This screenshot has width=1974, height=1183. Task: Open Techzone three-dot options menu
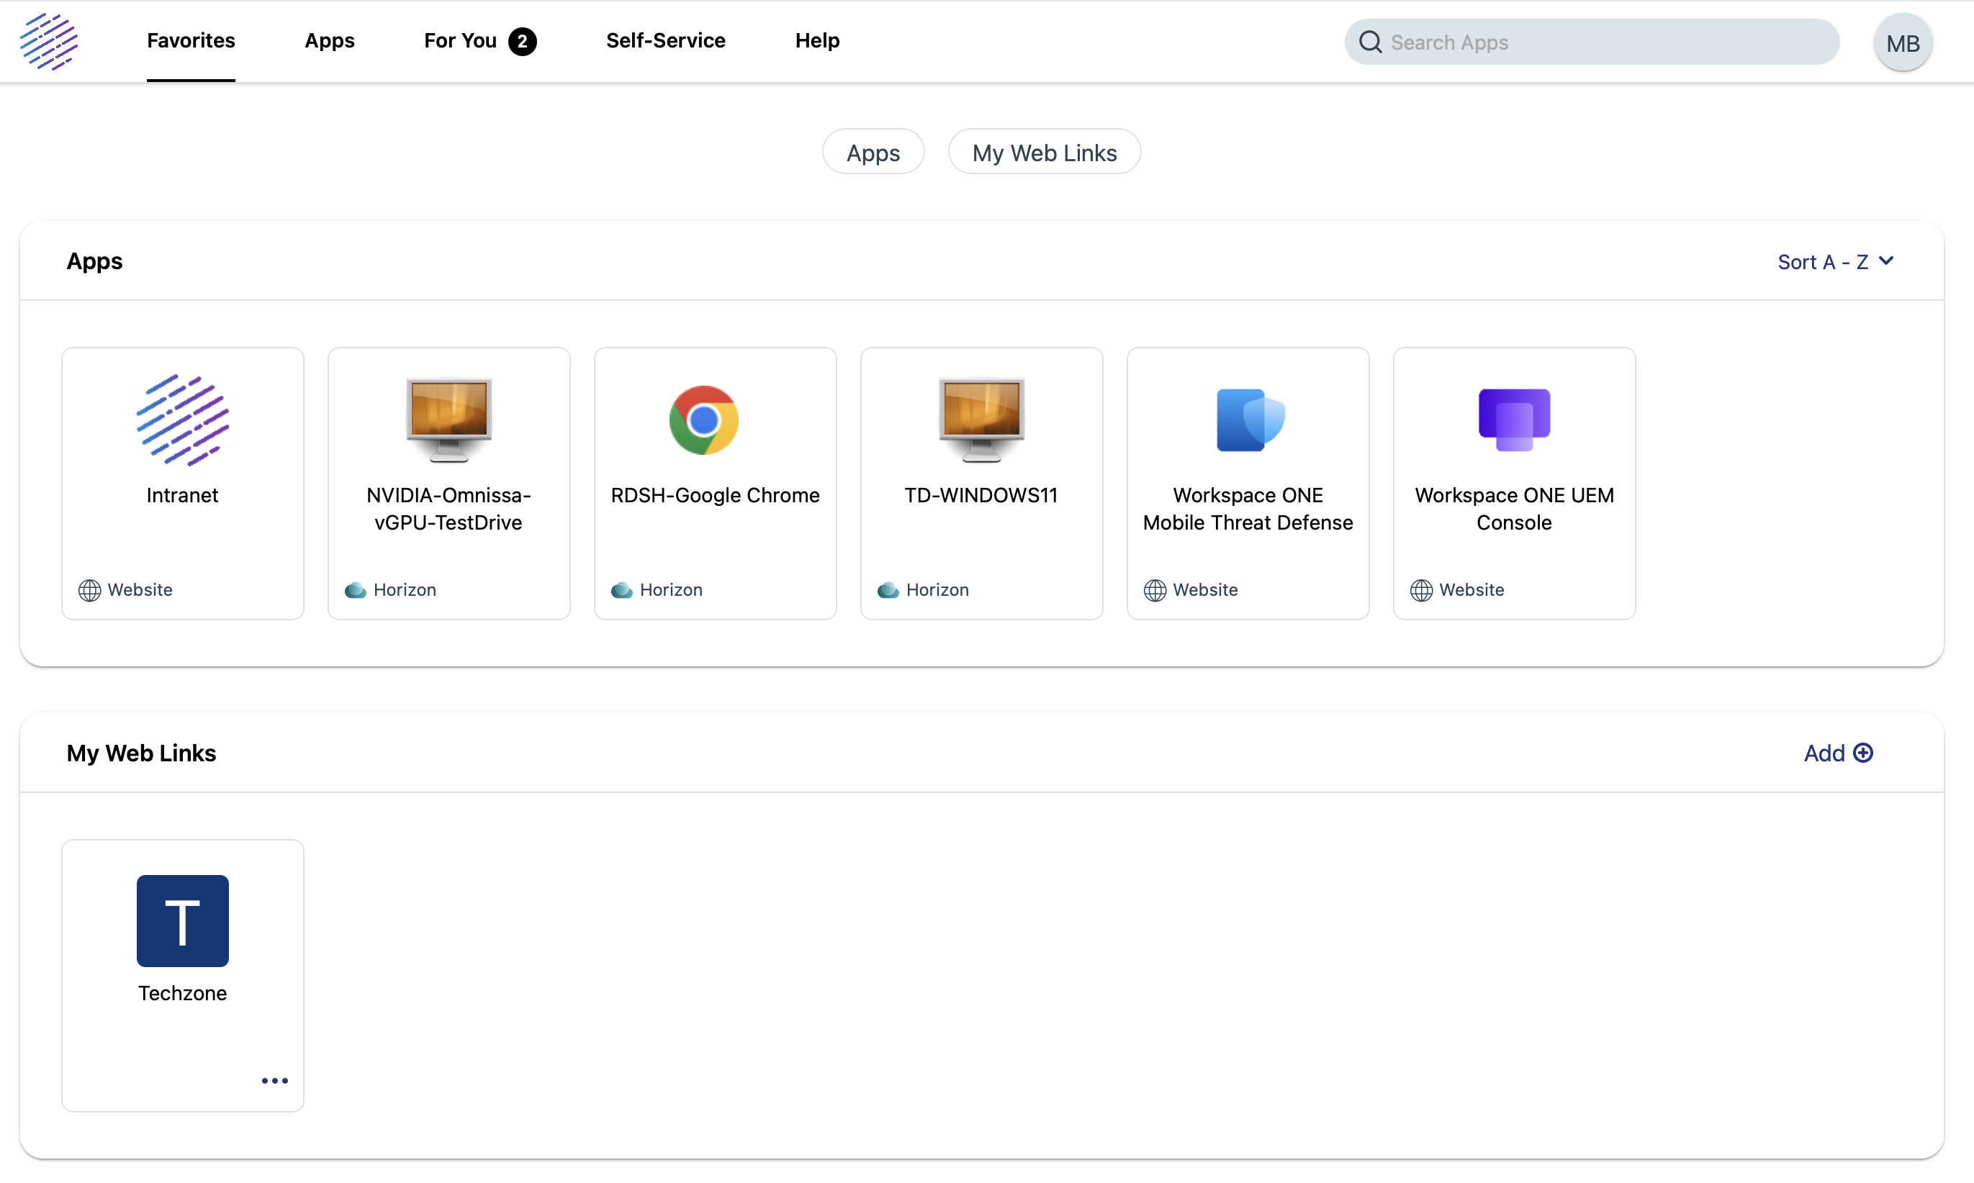[274, 1081]
